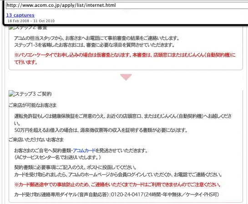Click the Wayback URL input field
This screenshot has height=204, width=248.
pyautogui.click(x=127, y=5)
